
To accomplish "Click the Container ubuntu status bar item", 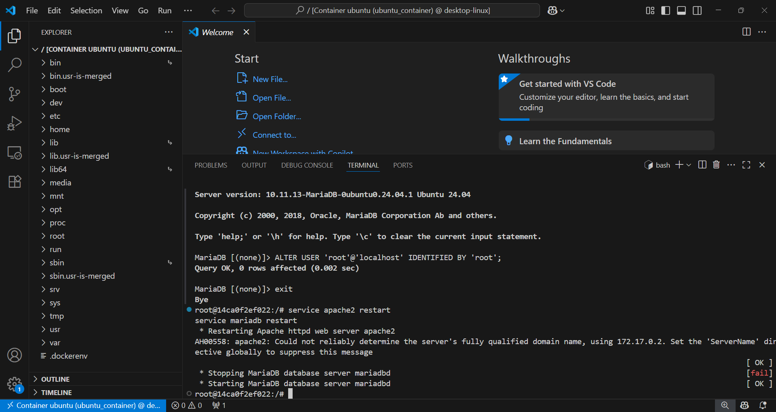I will pyautogui.click(x=83, y=406).
